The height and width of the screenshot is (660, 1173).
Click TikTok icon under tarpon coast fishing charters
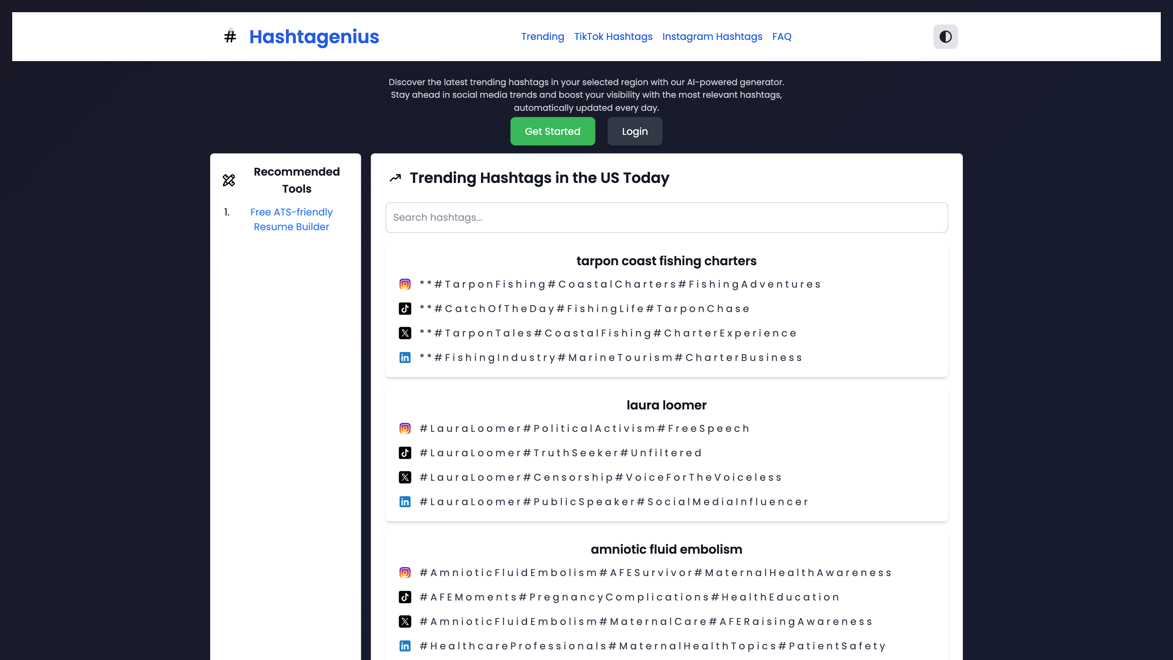tap(405, 309)
